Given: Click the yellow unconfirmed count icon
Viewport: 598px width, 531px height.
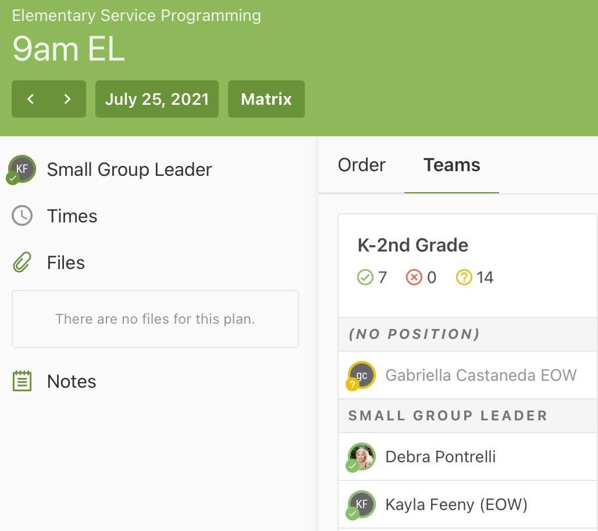Looking at the screenshot, I should click(x=464, y=277).
